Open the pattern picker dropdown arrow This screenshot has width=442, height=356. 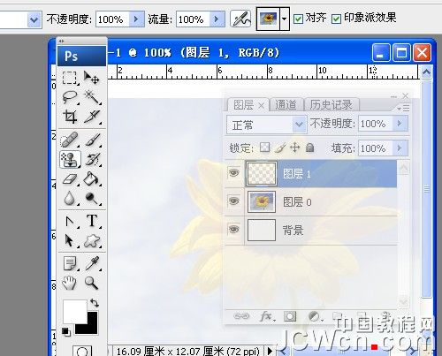pyautogui.click(x=284, y=19)
